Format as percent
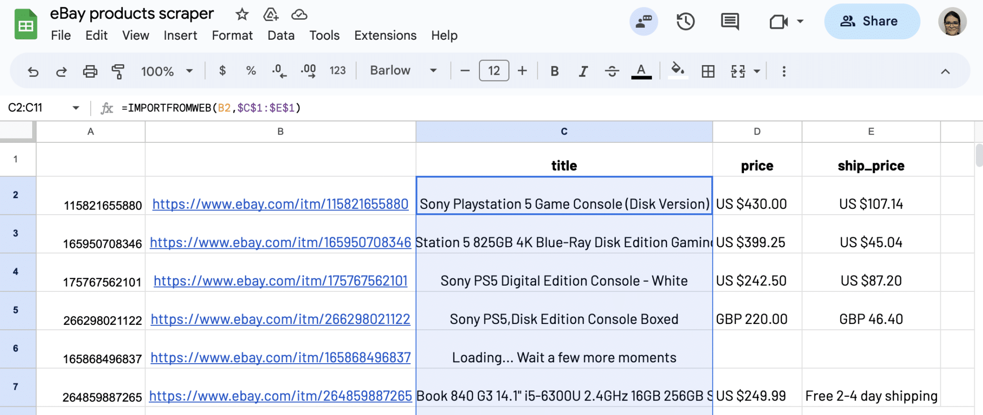Screen dimensions: 983x415 (x=251, y=71)
